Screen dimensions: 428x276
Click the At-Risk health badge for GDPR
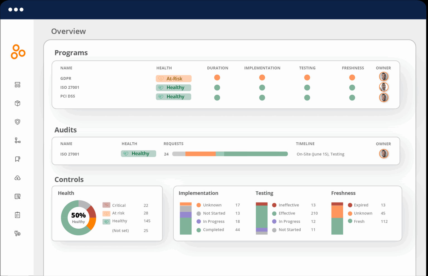tap(174, 79)
